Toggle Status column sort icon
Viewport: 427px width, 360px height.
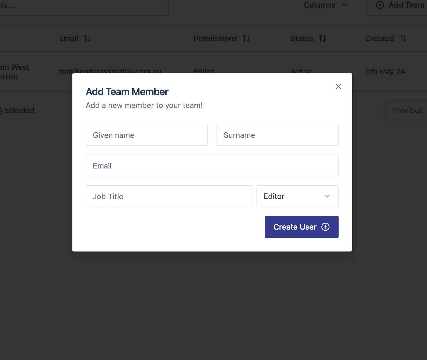[x=322, y=39]
